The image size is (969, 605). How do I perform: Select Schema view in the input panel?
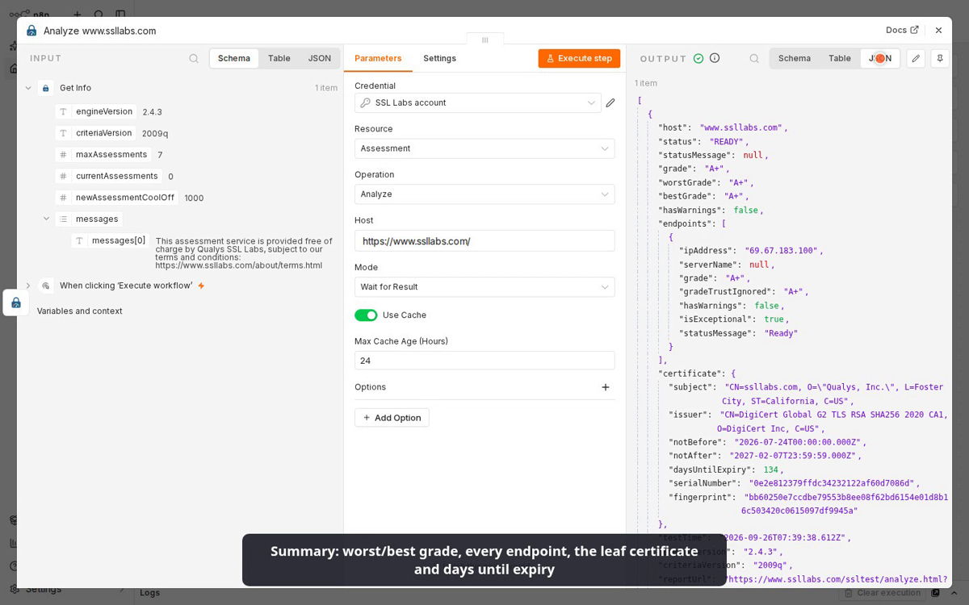(234, 58)
